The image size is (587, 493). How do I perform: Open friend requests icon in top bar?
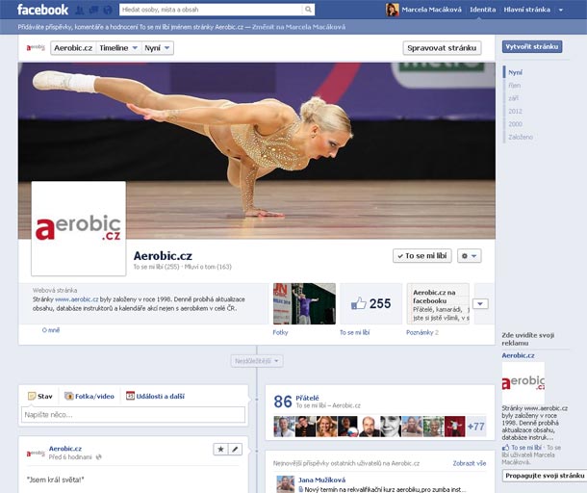pyautogui.click(x=80, y=11)
